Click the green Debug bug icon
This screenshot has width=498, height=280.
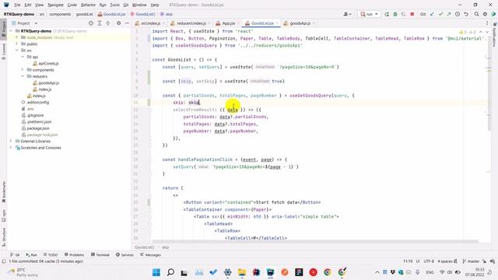[x=395, y=14]
